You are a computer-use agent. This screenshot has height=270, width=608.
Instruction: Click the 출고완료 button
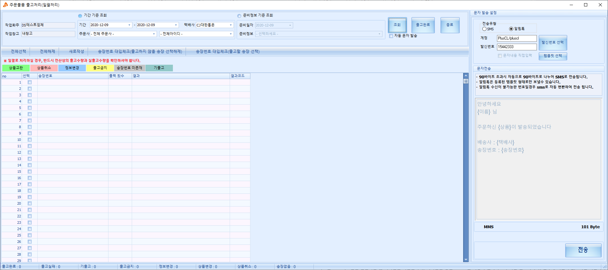pyautogui.click(x=423, y=25)
